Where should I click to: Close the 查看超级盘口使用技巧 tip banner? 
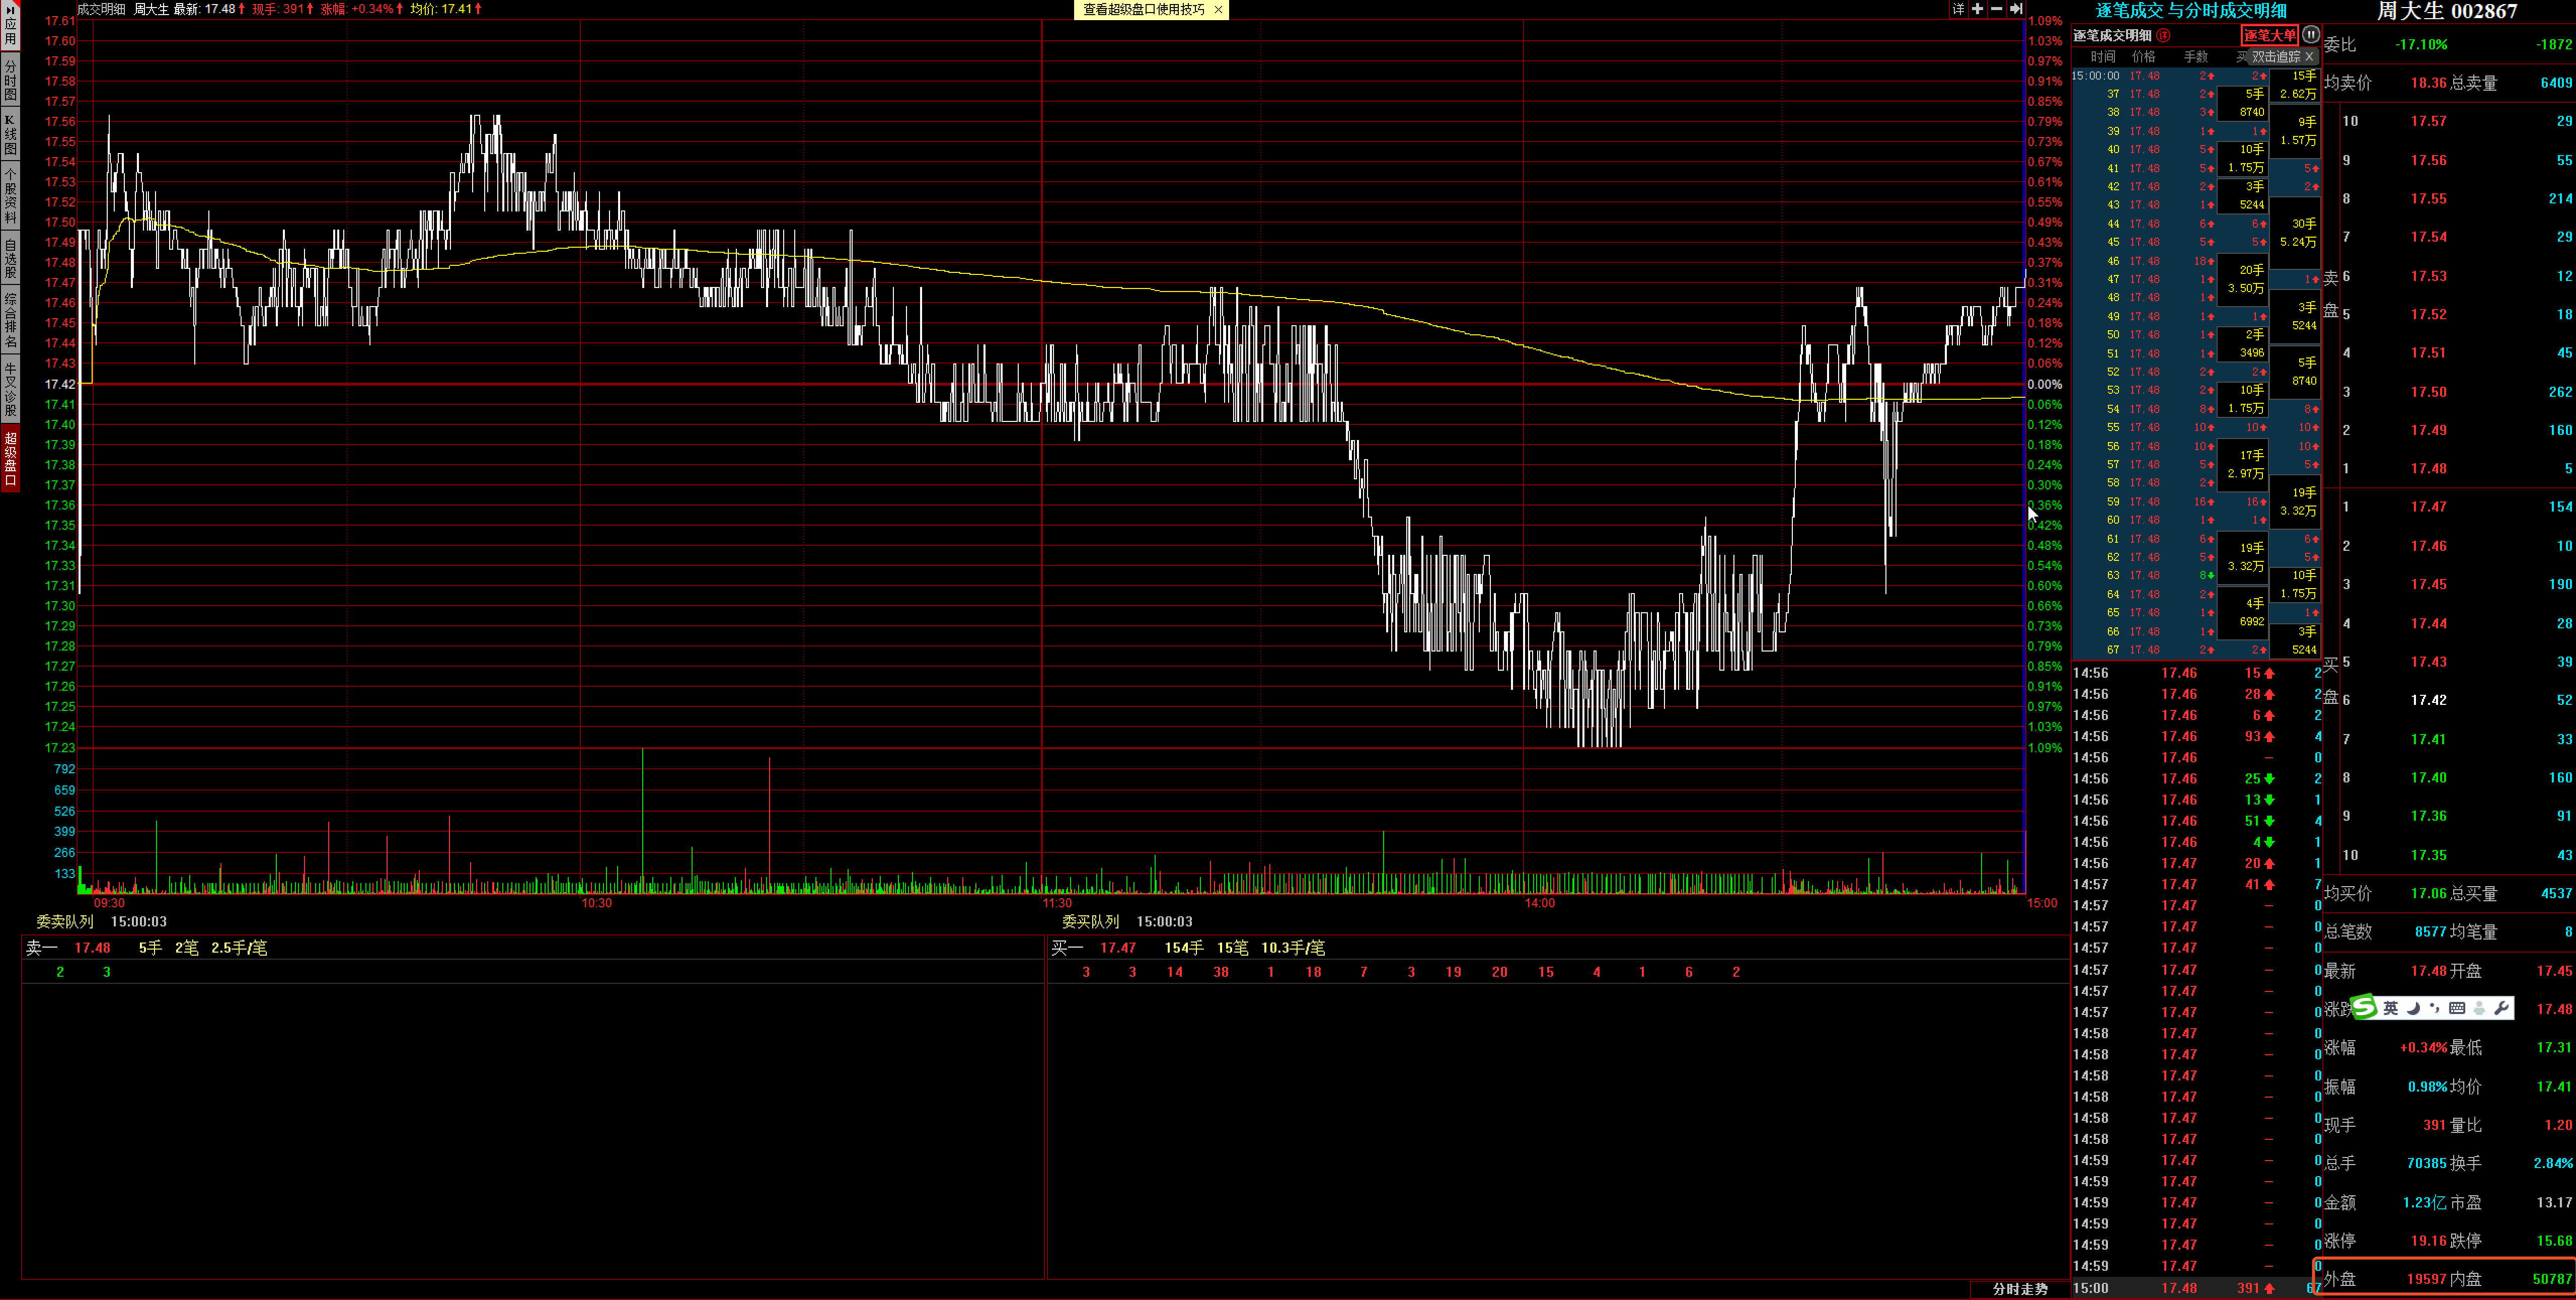[x=1218, y=9]
